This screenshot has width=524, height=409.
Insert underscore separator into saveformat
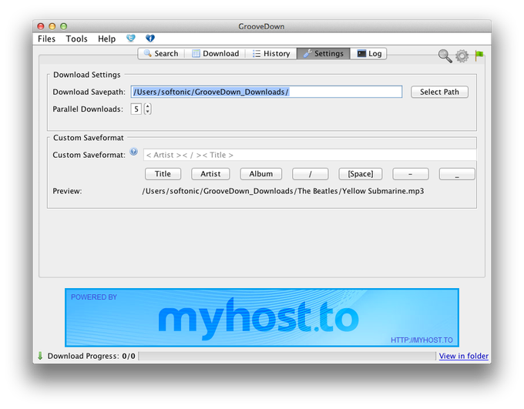[x=457, y=174]
